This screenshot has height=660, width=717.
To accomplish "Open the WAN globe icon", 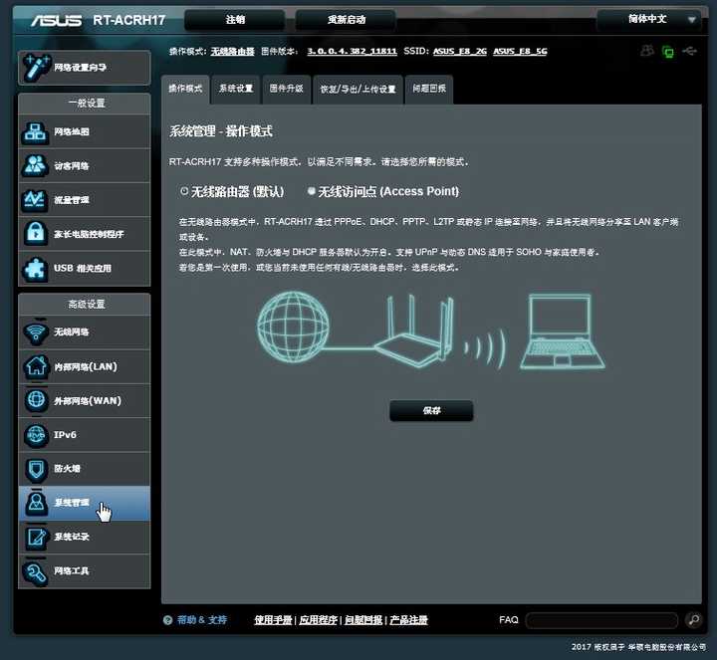I will click(36, 400).
